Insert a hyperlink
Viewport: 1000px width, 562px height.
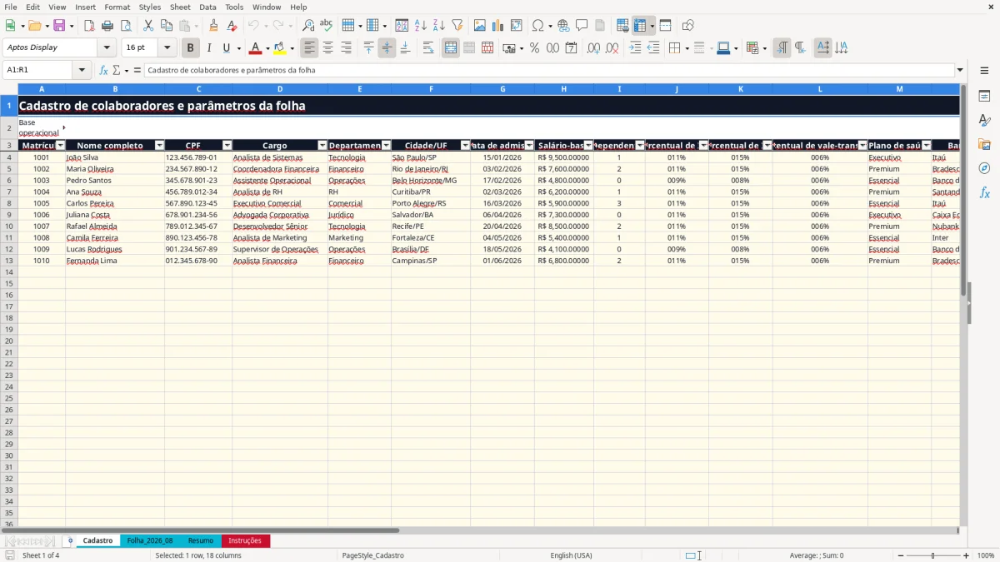(563, 26)
